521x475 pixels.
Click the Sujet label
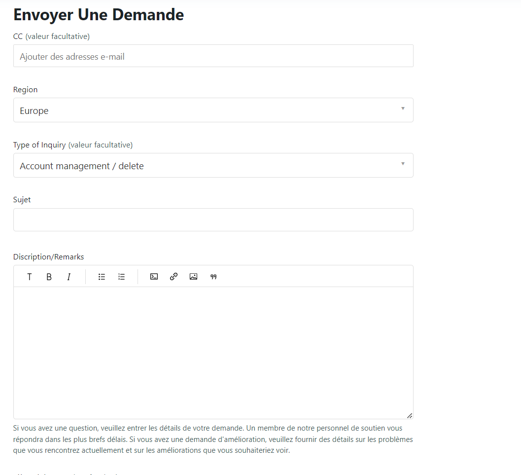(22, 200)
